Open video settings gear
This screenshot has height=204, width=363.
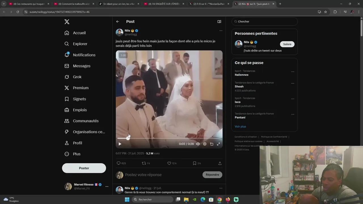[x=205, y=144]
